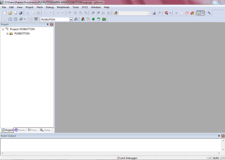The height and width of the screenshot is (160, 225).
Task: Open the File menu
Action: point(4,7)
